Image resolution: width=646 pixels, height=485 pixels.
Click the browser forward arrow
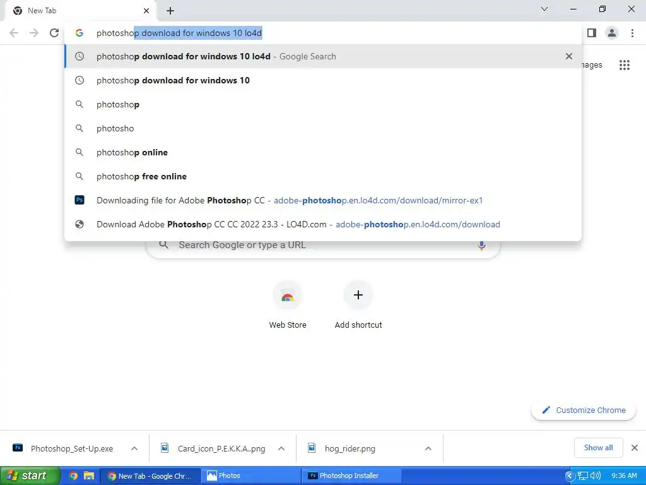click(x=34, y=33)
